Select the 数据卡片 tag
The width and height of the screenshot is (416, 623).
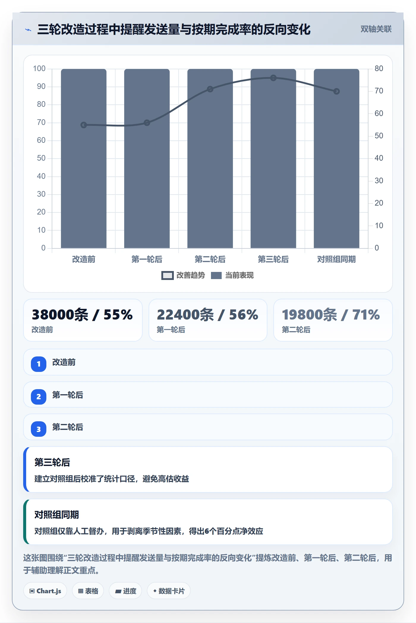coord(169,591)
